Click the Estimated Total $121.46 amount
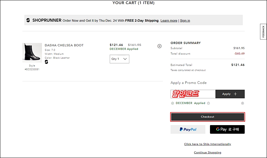 coord(238,65)
